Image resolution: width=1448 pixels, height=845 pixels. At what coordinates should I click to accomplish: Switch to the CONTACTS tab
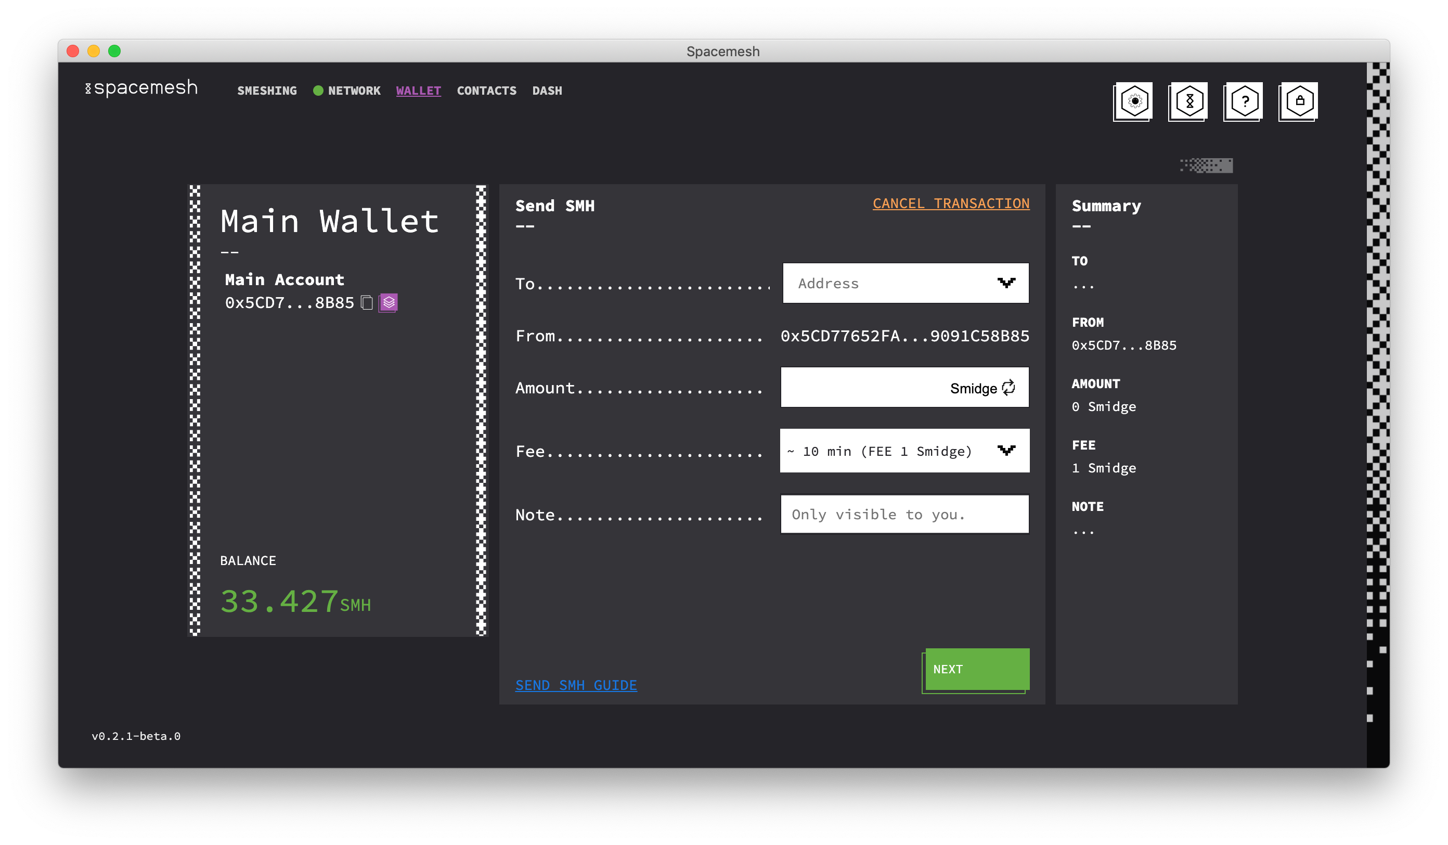click(x=486, y=91)
